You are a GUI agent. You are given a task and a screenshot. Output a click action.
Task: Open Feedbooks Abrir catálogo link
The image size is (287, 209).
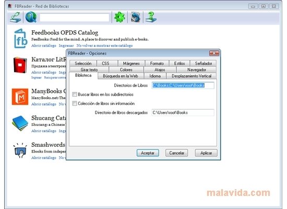[44, 45]
